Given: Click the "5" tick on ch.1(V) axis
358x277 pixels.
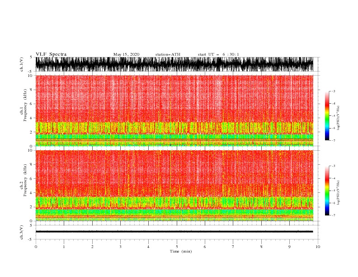Looking at the screenshot, I should [31, 57].
